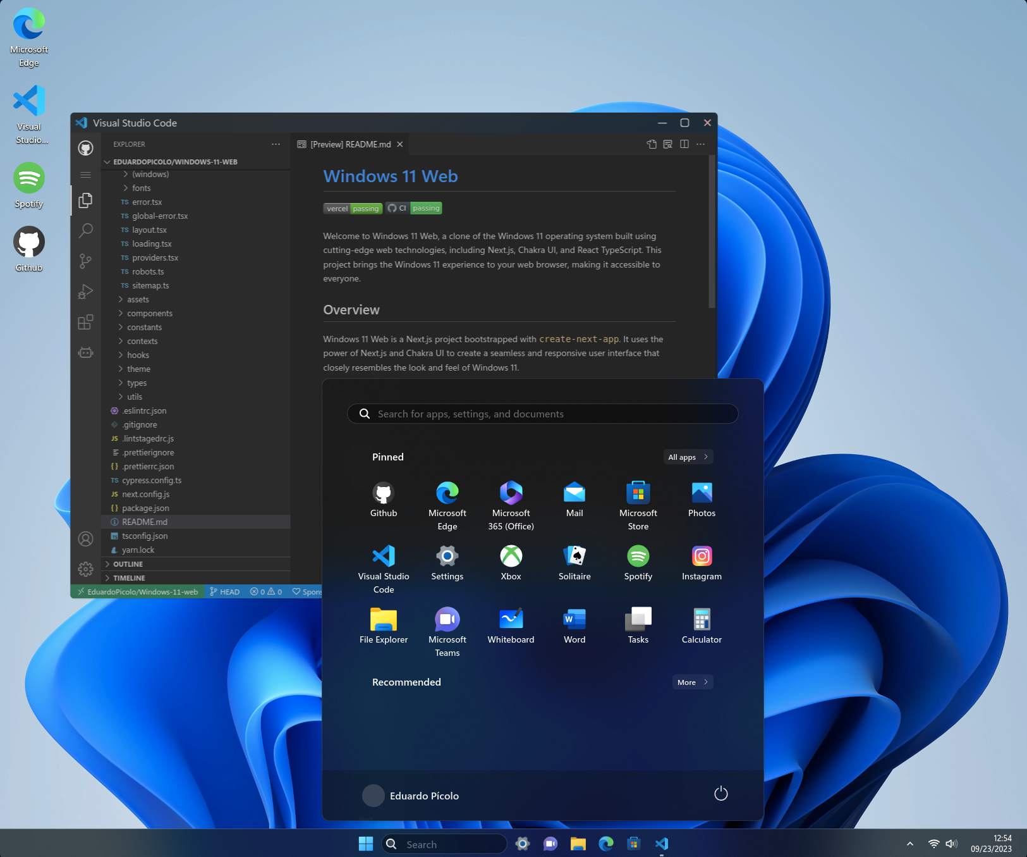The width and height of the screenshot is (1027, 857).
Task: Open the Search view in VS Code
Action: [85, 231]
